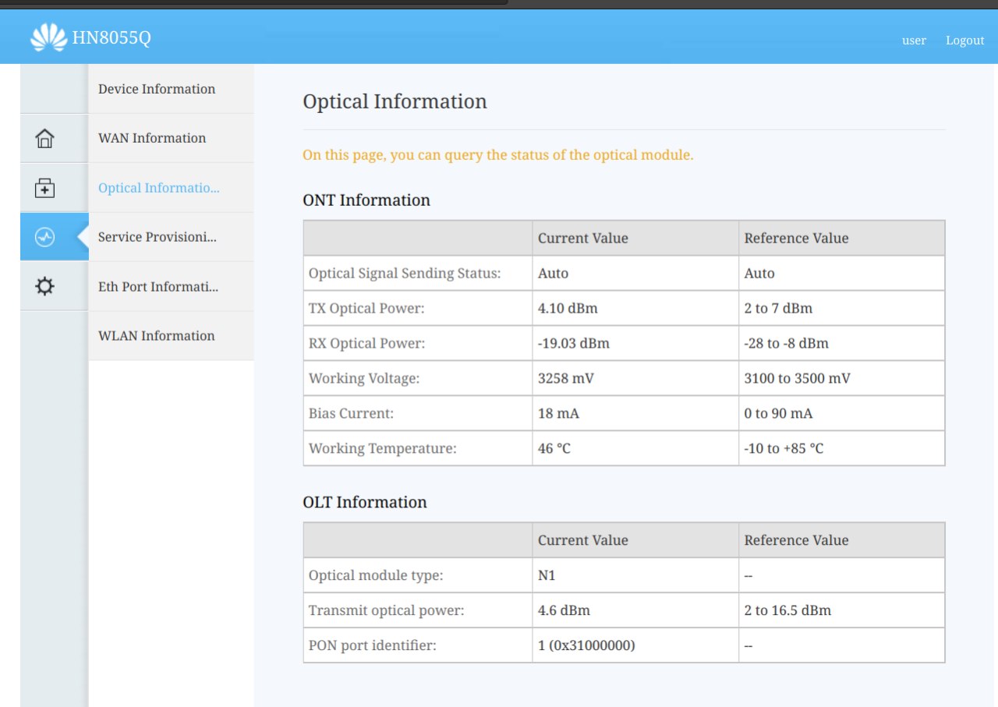Image resolution: width=998 pixels, height=707 pixels.
Task: Open WLAN Information menu item
Action: tap(157, 336)
